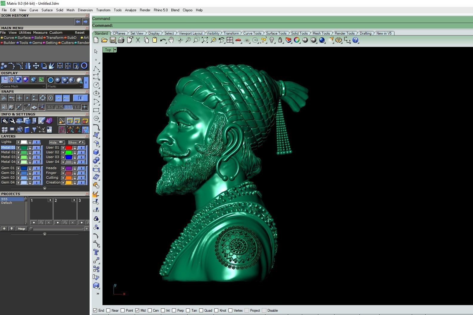
Task: Open the Coarse Mesh dropdown
Action: [x=23, y=87]
